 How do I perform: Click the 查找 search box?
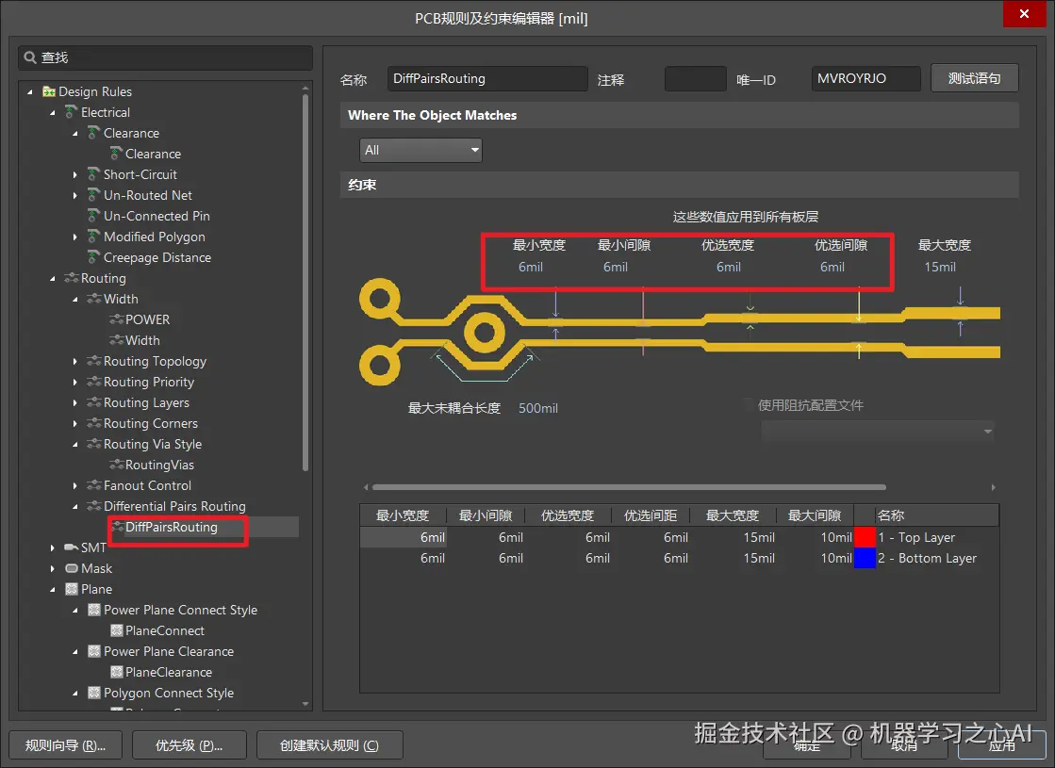pyautogui.click(x=166, y=57)
